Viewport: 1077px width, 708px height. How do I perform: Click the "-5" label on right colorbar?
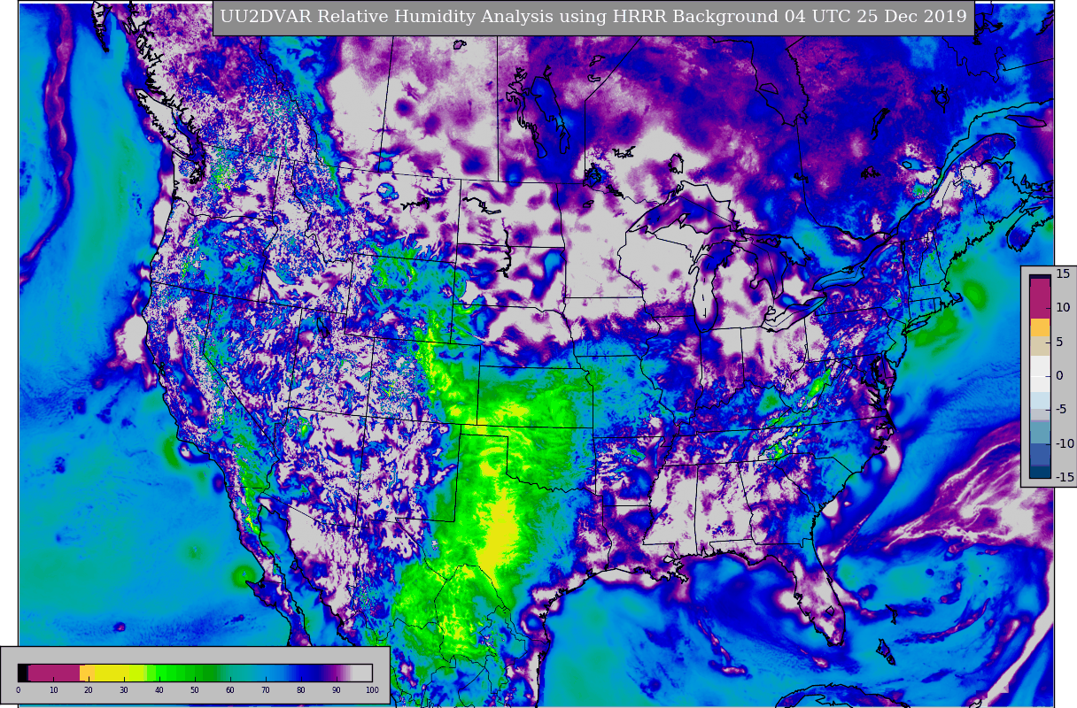click(x=1061, y=410)
